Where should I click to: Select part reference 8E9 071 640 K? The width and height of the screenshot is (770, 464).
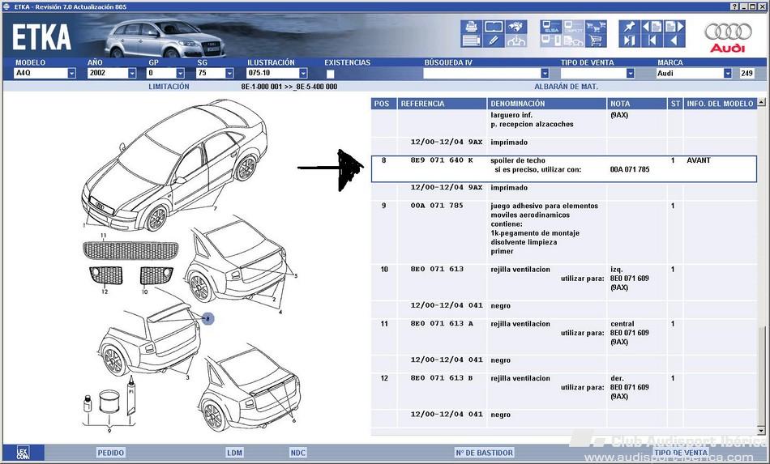coord(442,160)
